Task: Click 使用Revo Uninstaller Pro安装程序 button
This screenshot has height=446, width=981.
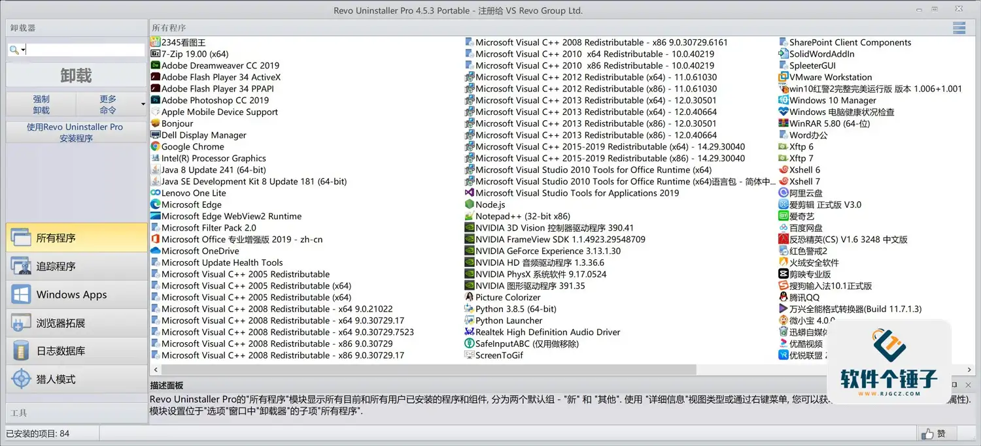Action: point(75,133)
